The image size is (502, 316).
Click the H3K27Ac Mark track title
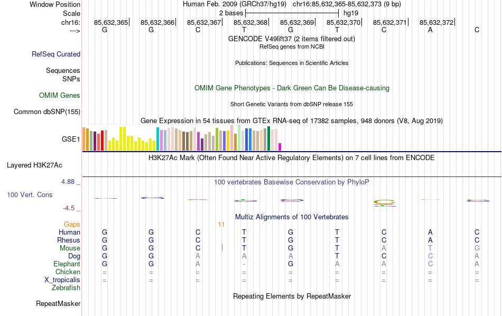292,158
